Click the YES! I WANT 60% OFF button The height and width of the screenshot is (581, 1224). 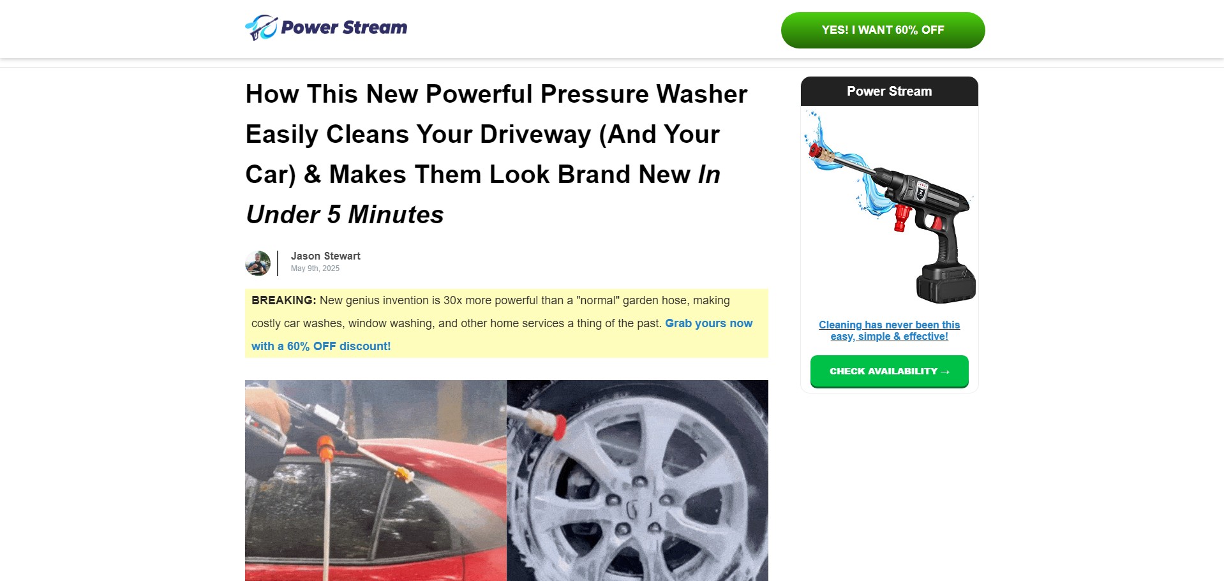pyautogui.click(x=883, y=30)
